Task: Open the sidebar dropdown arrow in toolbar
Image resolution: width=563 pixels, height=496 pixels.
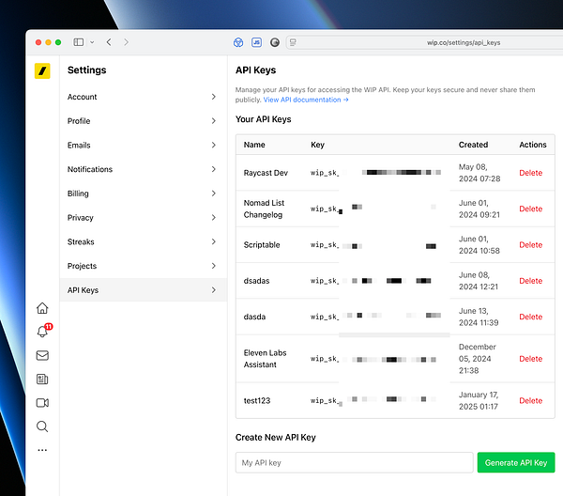Action: 92,42
